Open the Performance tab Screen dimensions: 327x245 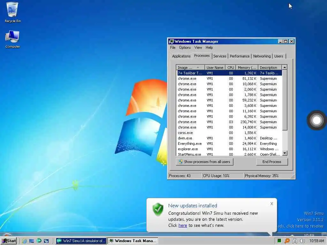pyautogui.click(x=240, y=56)
